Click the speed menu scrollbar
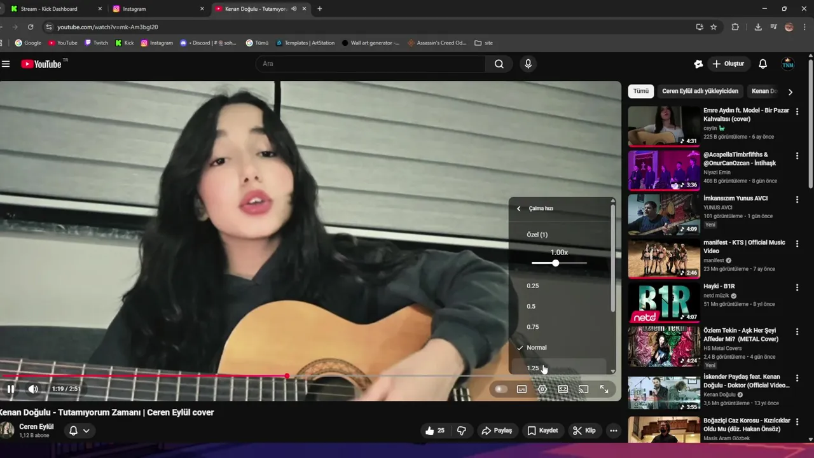 pos(613,258)
